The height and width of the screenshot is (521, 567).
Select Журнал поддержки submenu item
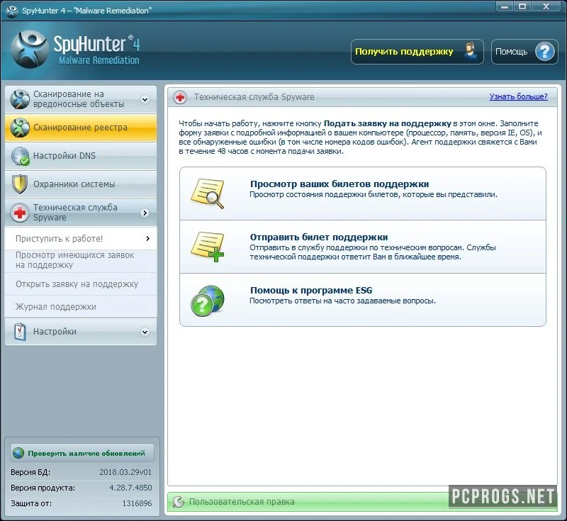81,307
